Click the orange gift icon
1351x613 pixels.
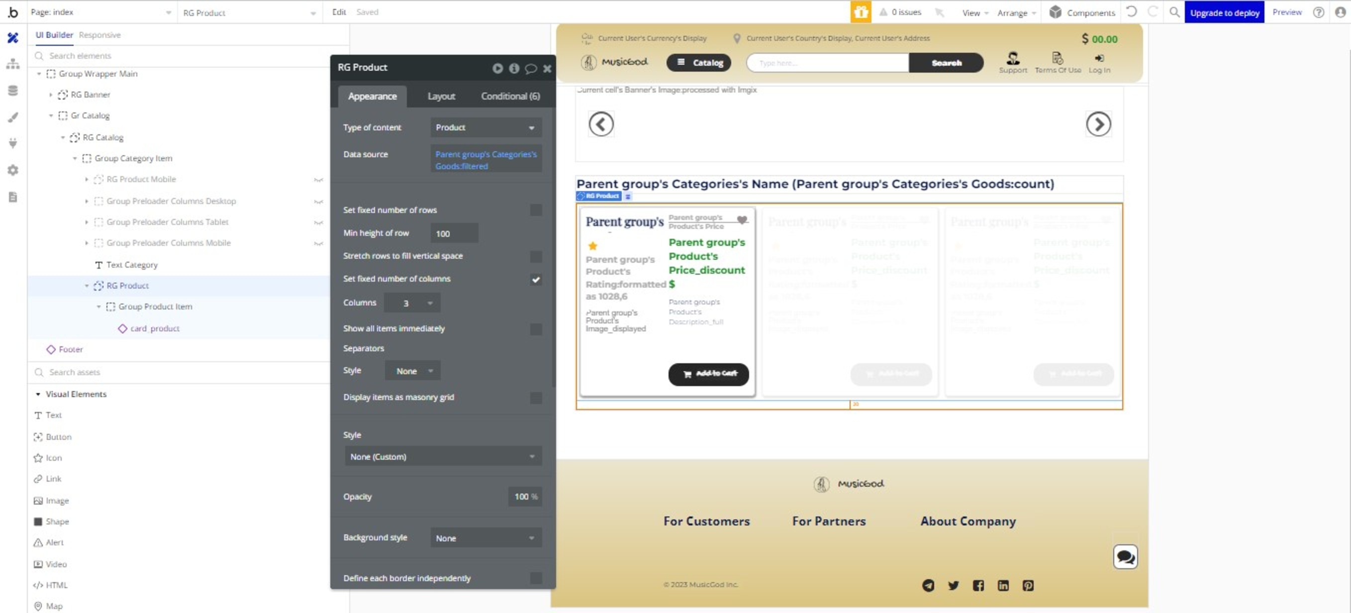[861, 12]
